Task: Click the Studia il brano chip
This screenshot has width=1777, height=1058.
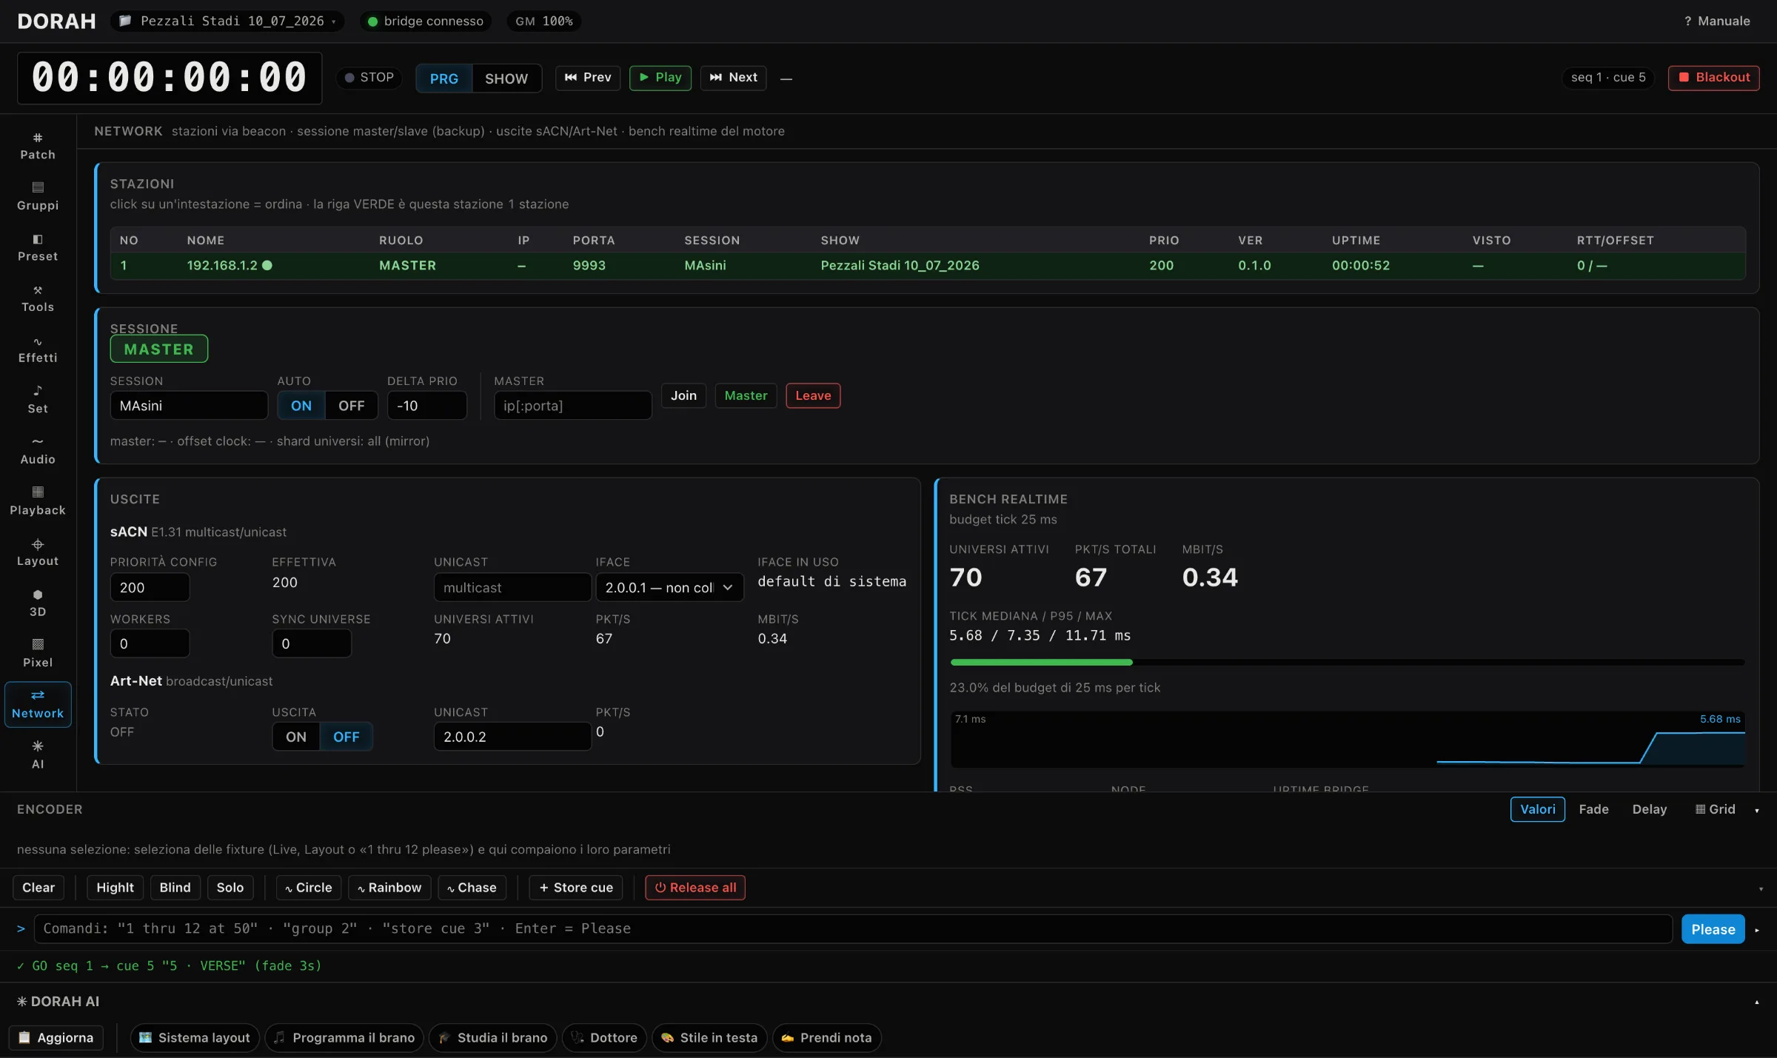Action: [x=493, y=1038]
